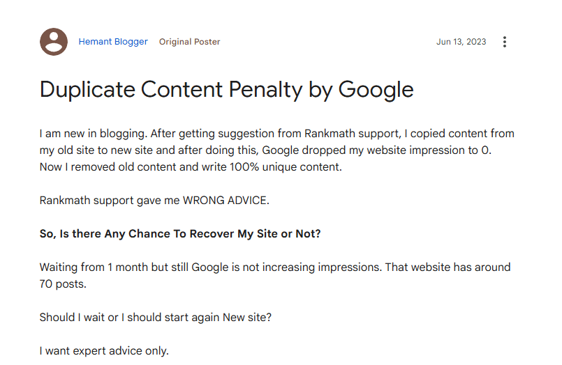Image resolution: width=562 pixels, height=365 pixels.
Task: Click the Duplicate Content Penalty by Google title
Action: [x=226, y=89]
